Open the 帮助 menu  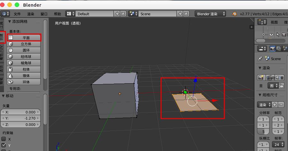(57, 14)
